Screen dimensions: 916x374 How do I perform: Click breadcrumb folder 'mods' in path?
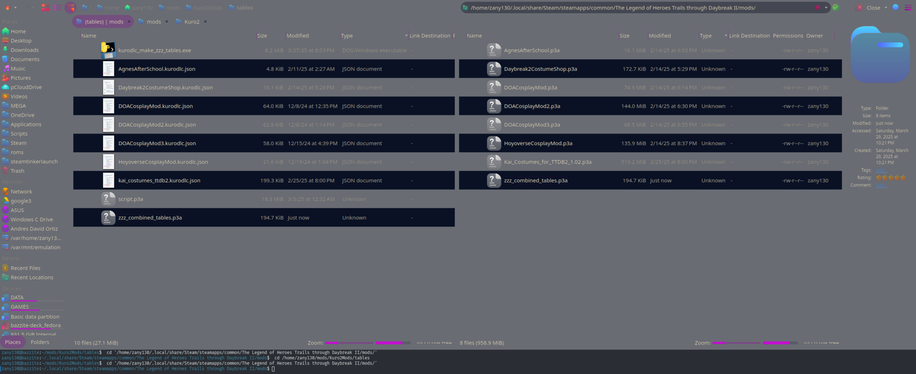[169, 8]
